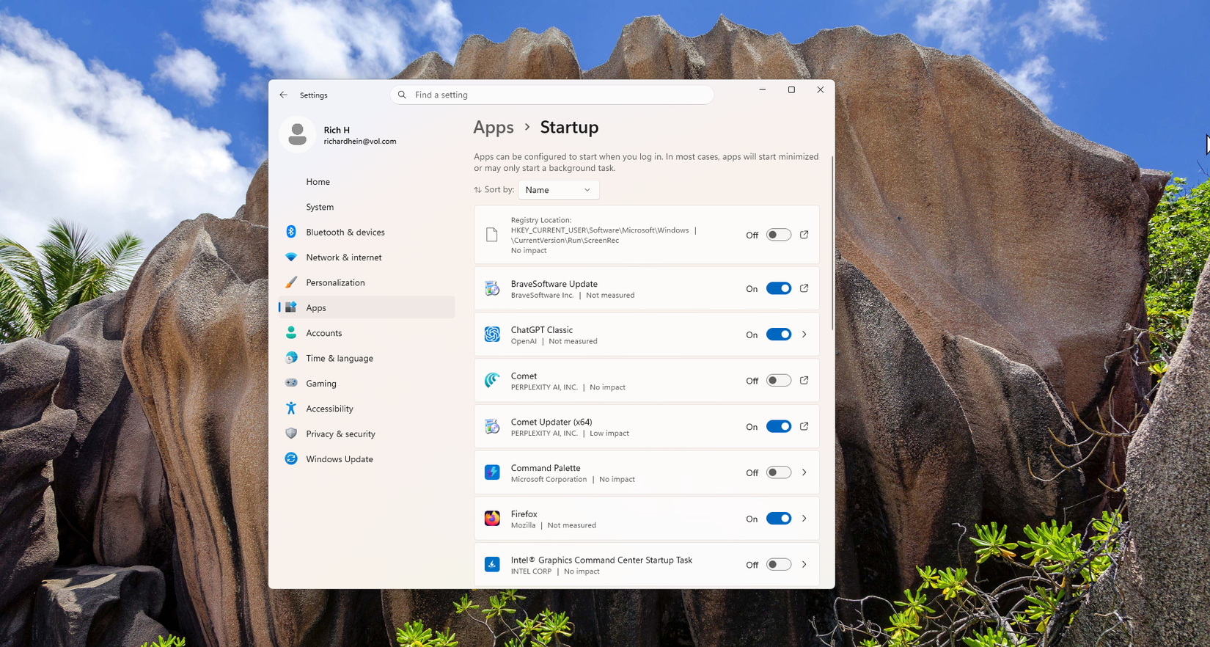
Task: Go to Home in the sidebar
Action: coord(367,182)
